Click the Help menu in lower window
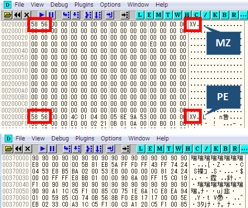 tap(163, 139)
